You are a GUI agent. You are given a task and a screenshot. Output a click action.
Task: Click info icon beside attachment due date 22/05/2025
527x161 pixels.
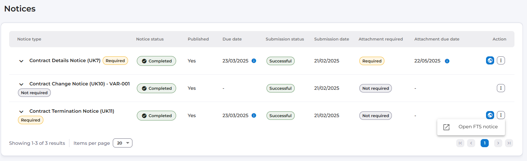pos(447,61)
